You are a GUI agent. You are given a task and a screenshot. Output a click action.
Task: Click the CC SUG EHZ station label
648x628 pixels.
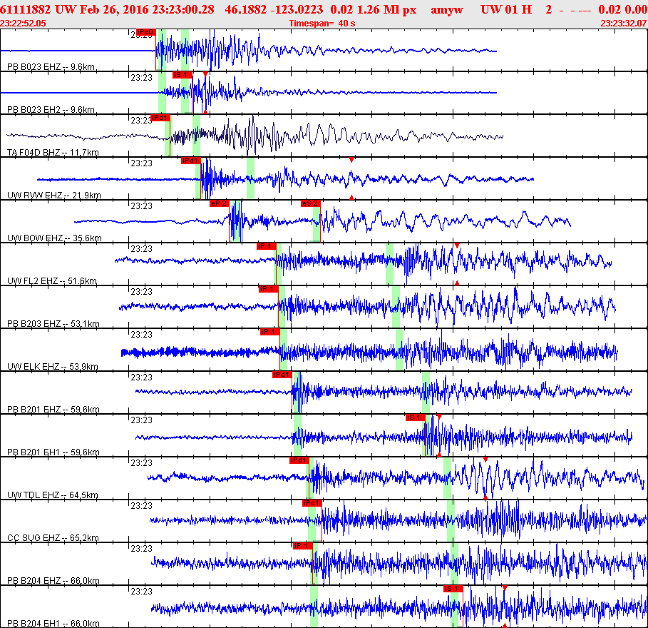coord(53,538)
